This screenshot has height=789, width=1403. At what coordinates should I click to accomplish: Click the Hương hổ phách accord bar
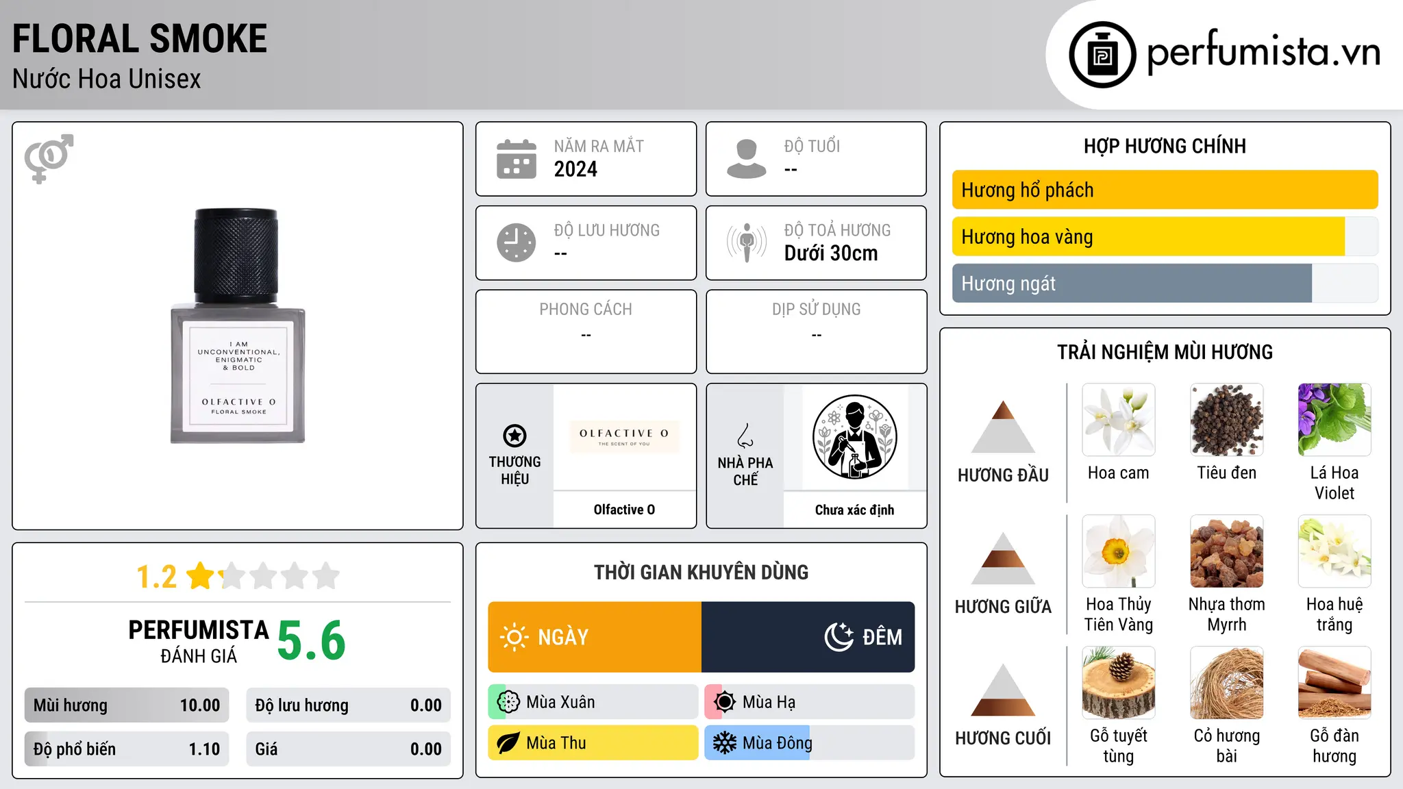1165,190
